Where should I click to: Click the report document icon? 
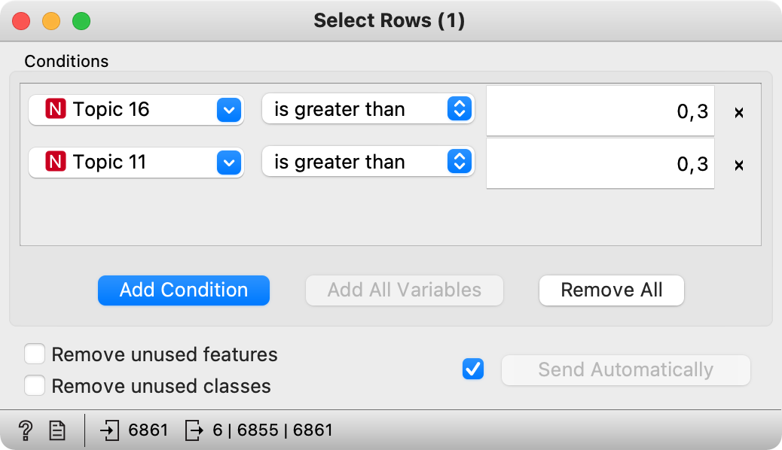click(x=57, y=430)
